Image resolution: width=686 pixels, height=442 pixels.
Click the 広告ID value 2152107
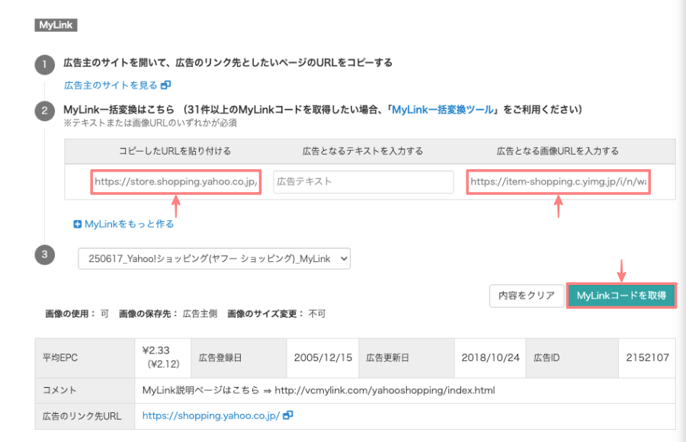(x=647, y=358)
